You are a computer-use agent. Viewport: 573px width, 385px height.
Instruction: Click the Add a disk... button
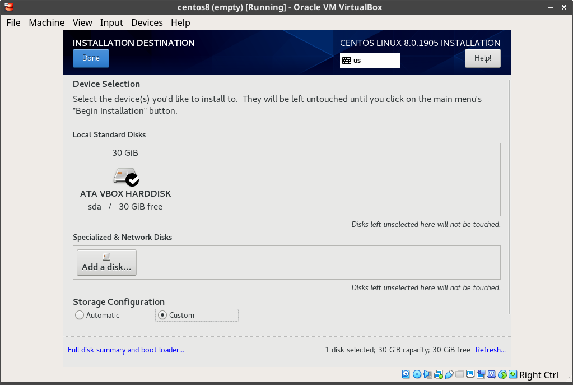pos(107,262)
